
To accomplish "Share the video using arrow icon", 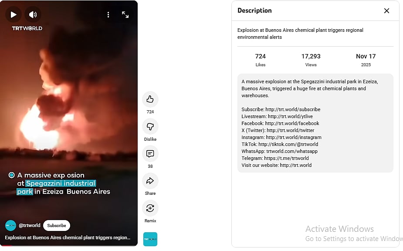I will click(150, 181).
